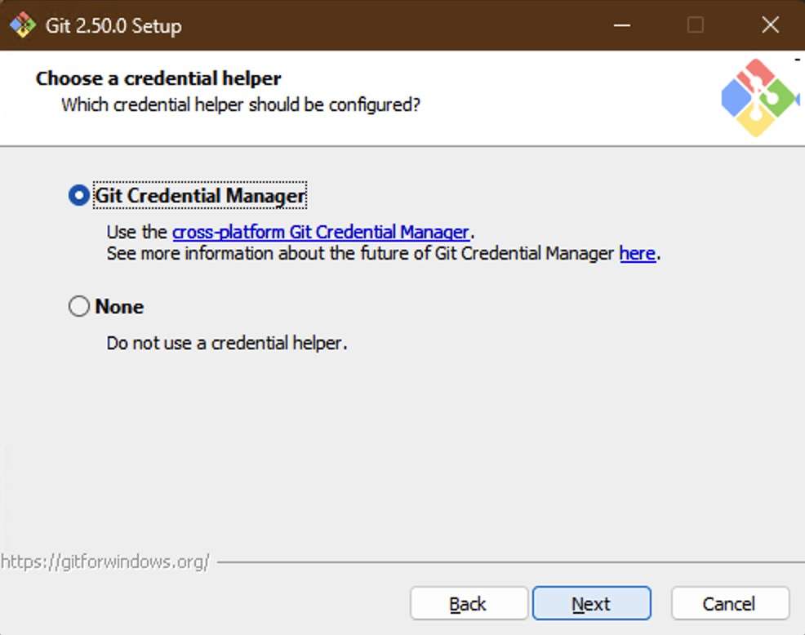
Task: Follow the 'here' link about Credential Manager's future
Action: click(638, 254)
